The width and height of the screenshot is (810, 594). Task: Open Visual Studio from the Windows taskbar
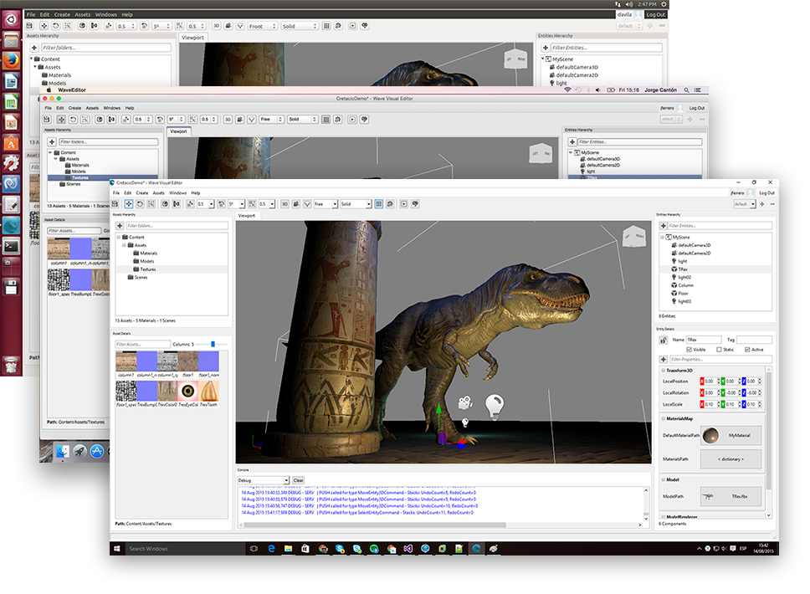[x=408, y=549]
